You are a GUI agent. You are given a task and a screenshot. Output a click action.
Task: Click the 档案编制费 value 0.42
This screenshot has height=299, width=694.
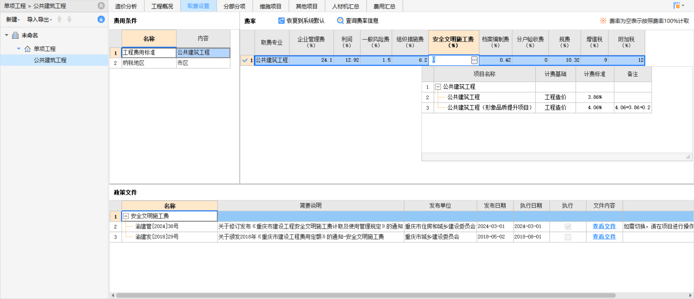(x=496, y=60)
